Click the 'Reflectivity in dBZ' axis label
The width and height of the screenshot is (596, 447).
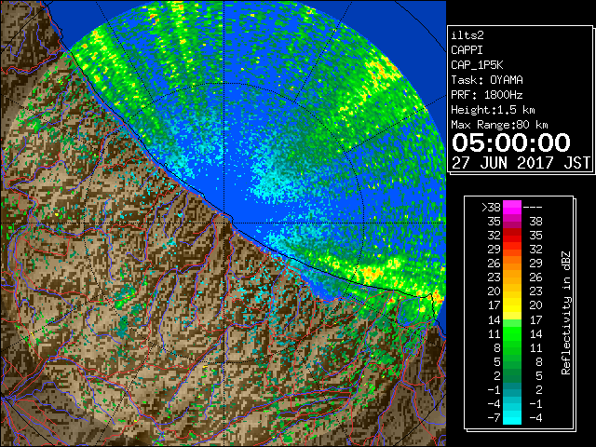click(566, 313)
